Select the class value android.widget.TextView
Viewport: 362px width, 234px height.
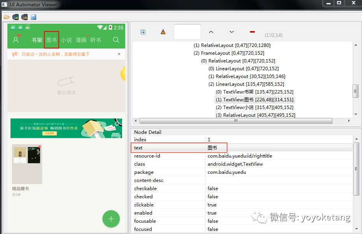pyautogui.click(x=235, y=164)
